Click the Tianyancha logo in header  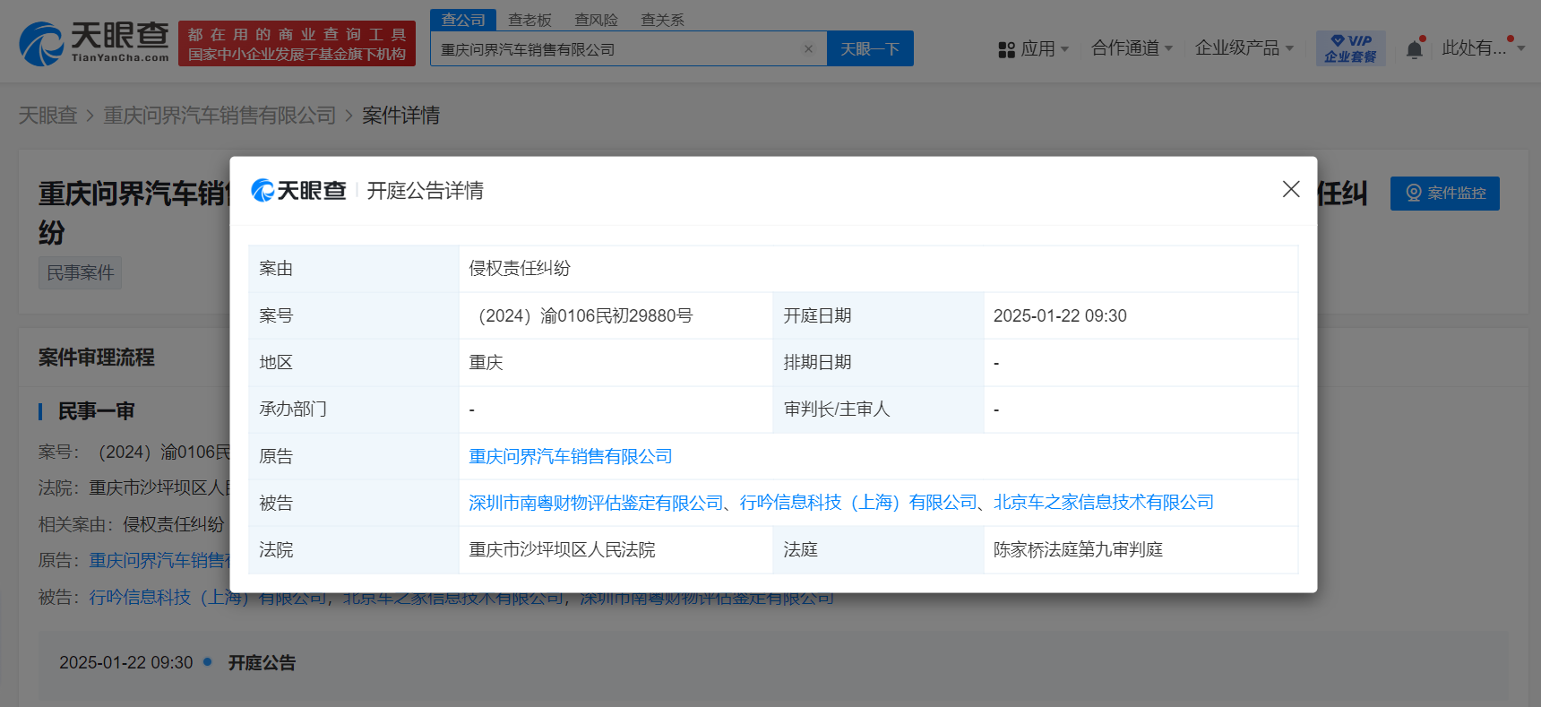(x=94, y=43)
